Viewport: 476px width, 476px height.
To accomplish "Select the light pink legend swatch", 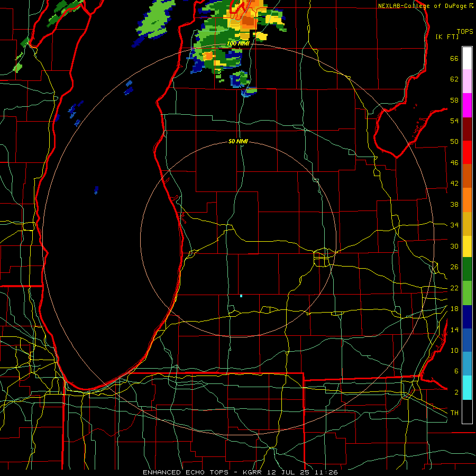I will [467, 81].
